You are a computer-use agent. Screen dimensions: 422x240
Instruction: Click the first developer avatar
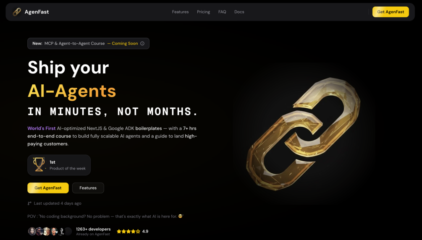[x=32, y=231]
